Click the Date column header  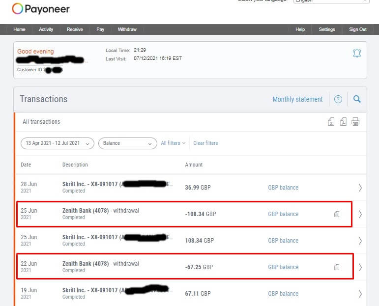pyautogui.click(x=26, y=165)
